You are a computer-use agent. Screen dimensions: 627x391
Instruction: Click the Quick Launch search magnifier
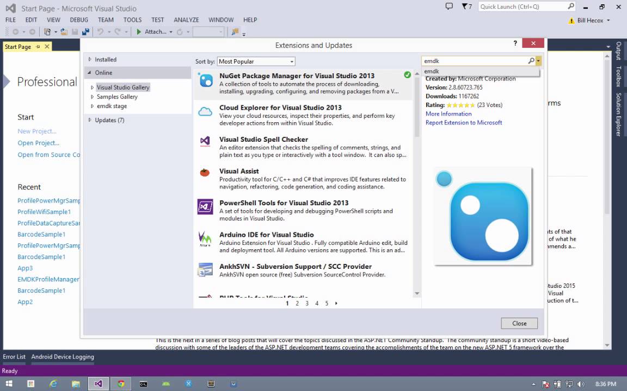click(570, 7)
